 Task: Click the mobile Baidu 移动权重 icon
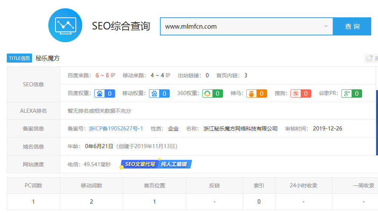coord(154,93)
